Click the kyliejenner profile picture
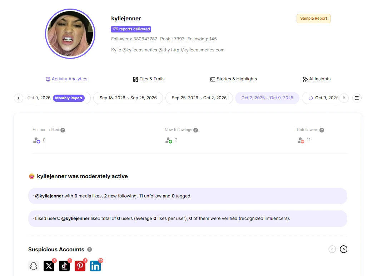 70,34
